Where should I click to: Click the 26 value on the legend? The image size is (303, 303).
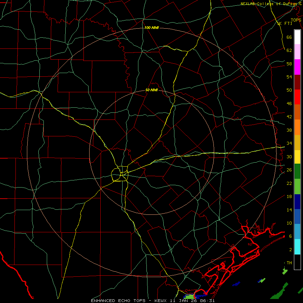coord(289,170)
